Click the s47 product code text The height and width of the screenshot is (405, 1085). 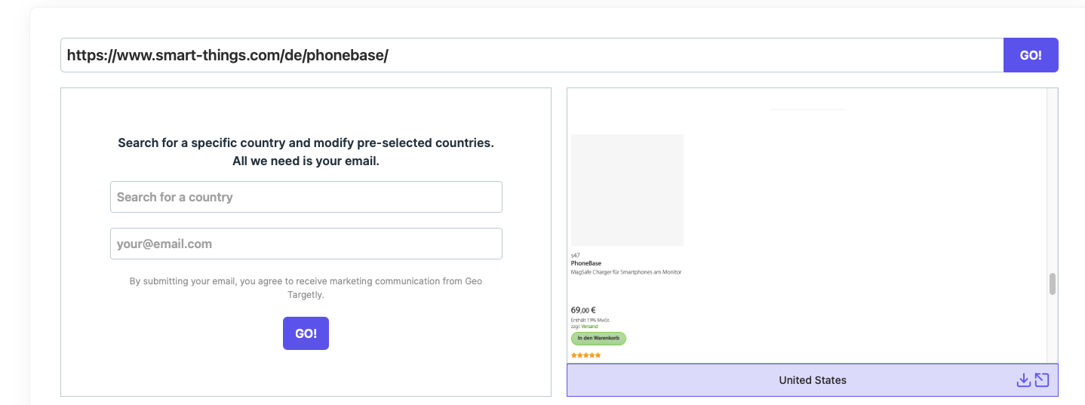click(575, 255)
